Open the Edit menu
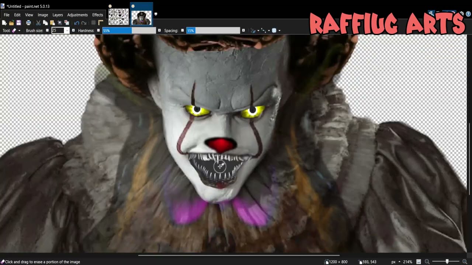Viewport: 472px width, 265px height. click(17, 15)
